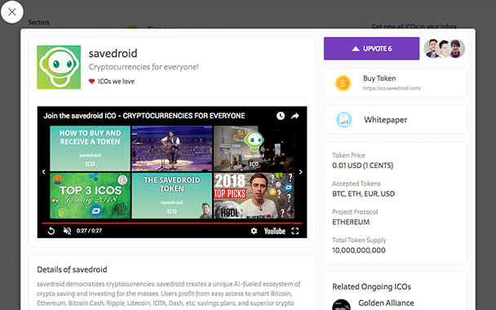Select Accepted Tokens BTC, ETH, EUR, USD

pos(364,193)
